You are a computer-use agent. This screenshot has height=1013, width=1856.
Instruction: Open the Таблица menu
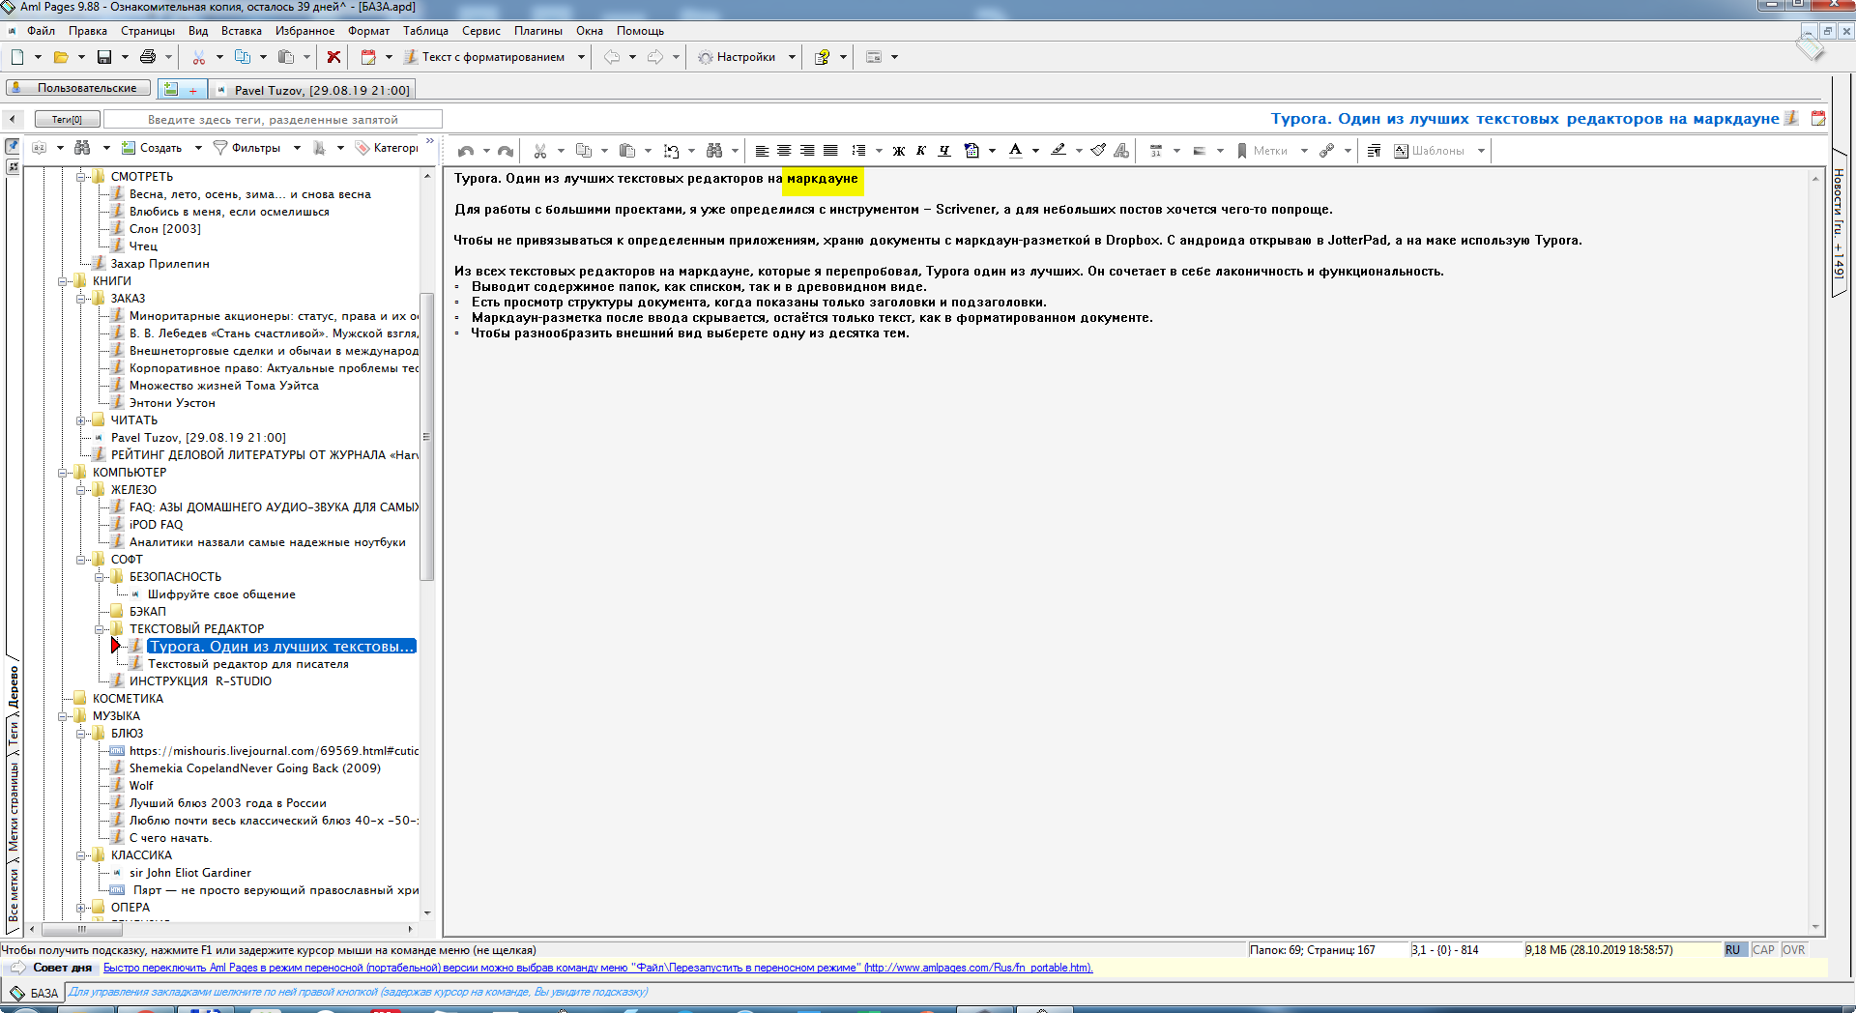(425, 31)
